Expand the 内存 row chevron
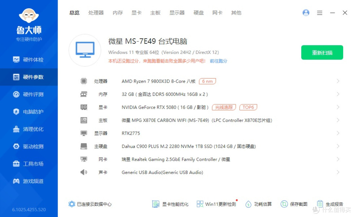The width and height of the screenshot is (354, 217). click(x=338, y=94)
